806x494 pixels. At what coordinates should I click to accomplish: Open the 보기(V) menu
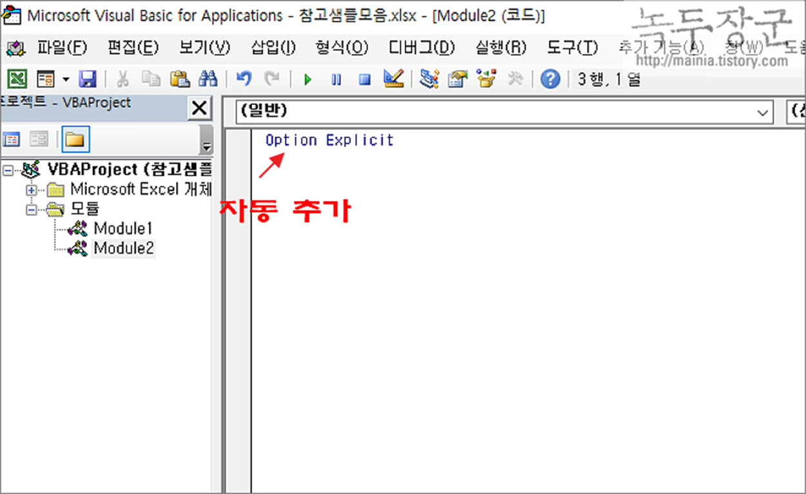(x=204, y=47)
